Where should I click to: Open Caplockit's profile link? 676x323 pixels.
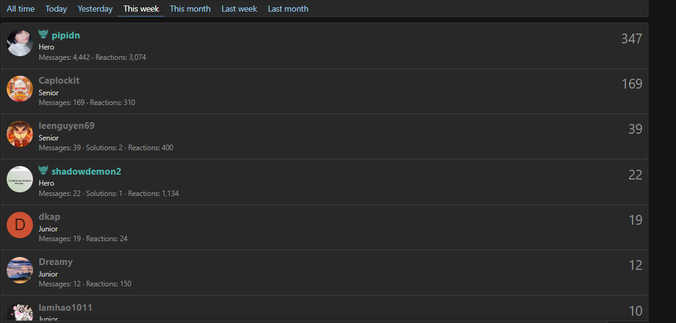59,81
